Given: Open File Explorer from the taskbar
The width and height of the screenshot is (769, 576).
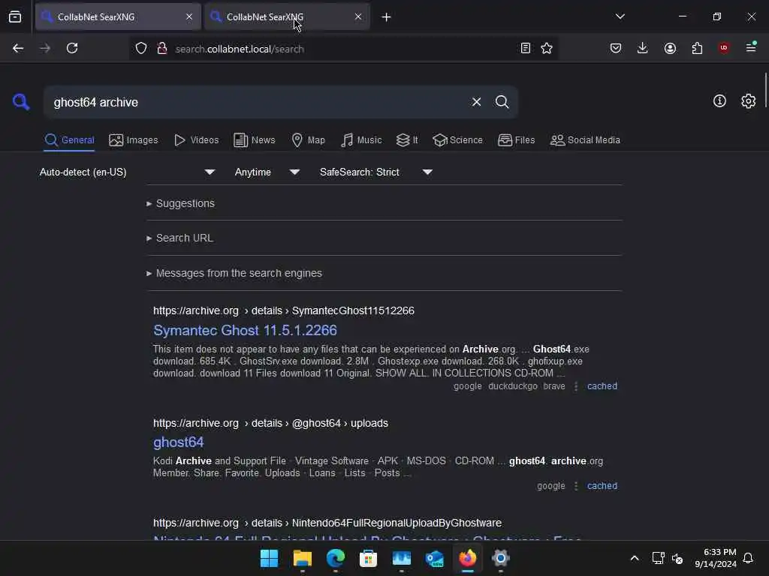Looking at the screenshot, I should point(302,558).
